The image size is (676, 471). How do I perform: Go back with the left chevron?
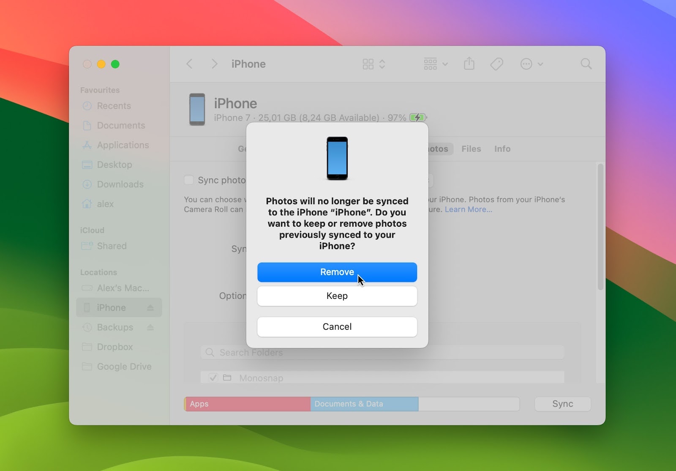tap(190, 64)
